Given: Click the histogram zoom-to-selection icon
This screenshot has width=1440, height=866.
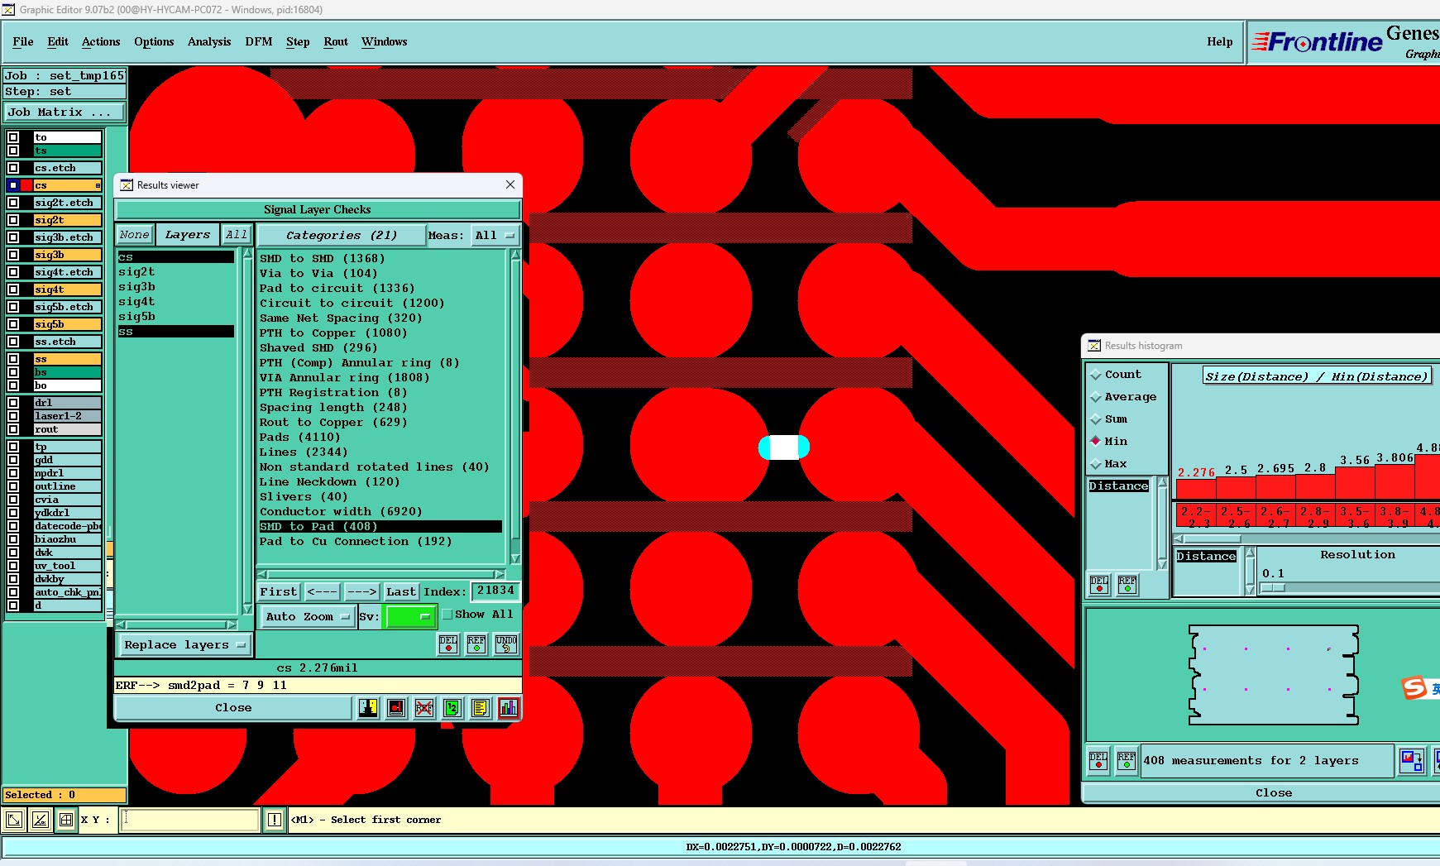Looking at the screenshot, I should tap(1412, 761).
